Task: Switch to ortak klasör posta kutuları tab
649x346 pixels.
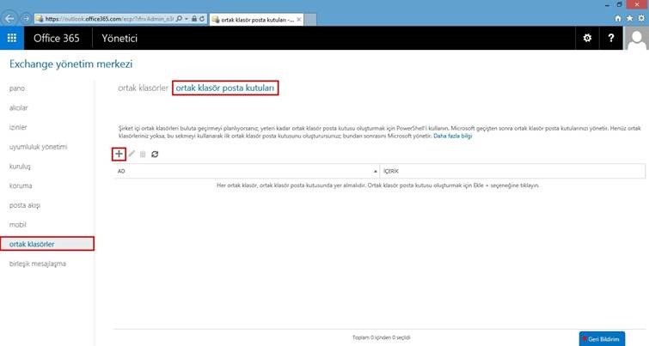Action: (225, 88)
